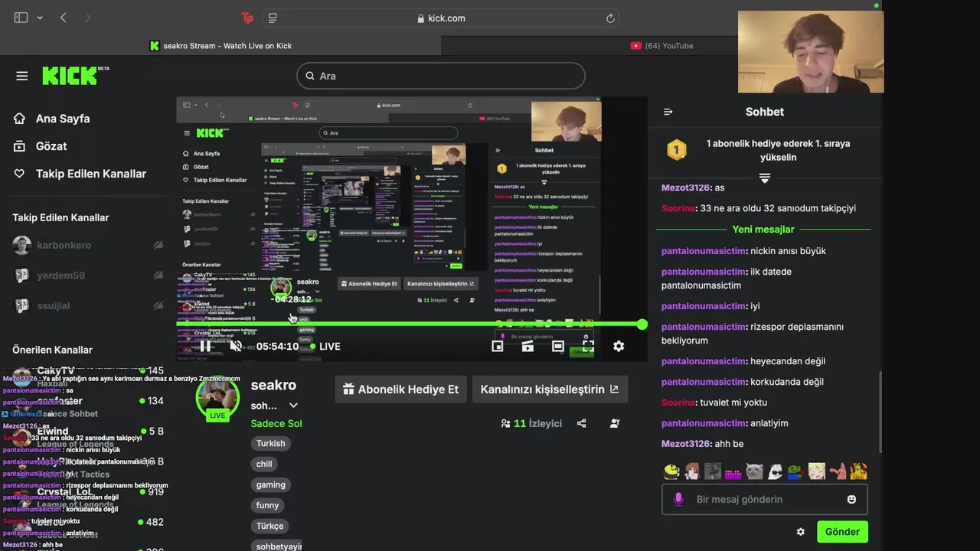Insert the burning chicken emote
The width and height of the screenshot is (980, 551).
pyautogui.click(x=858, y=471)
